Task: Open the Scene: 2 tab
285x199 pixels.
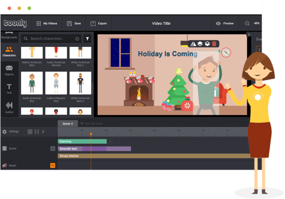Action: pos(68,124)
